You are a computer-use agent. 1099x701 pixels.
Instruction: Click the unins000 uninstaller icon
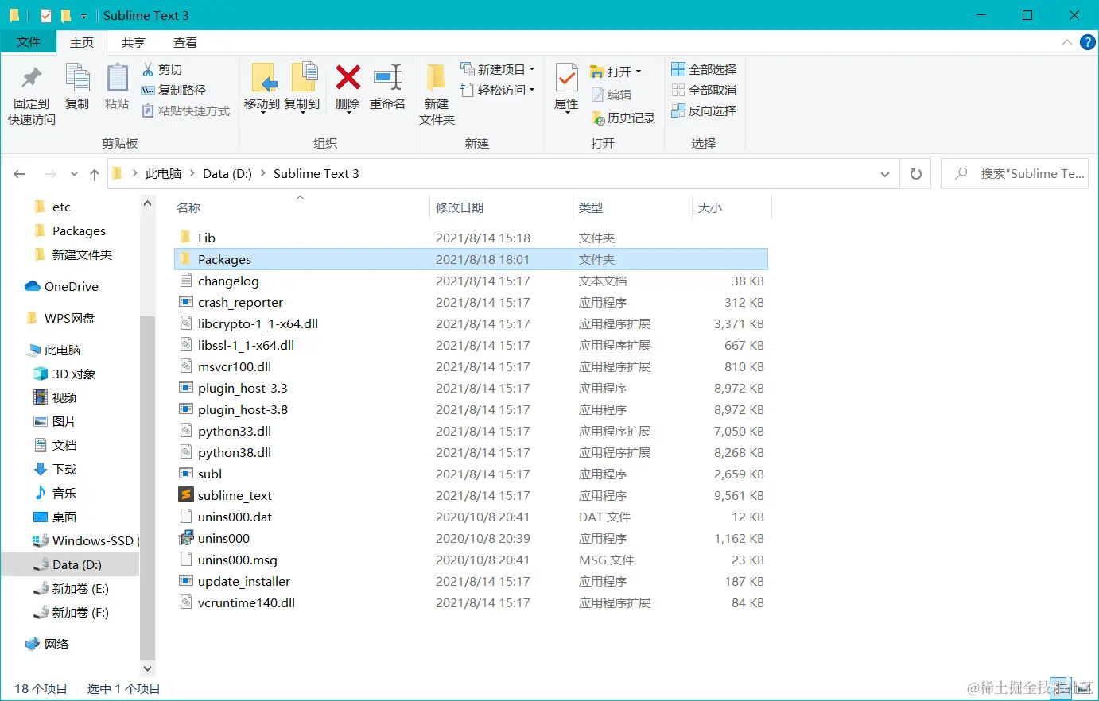tap(186, 538)
